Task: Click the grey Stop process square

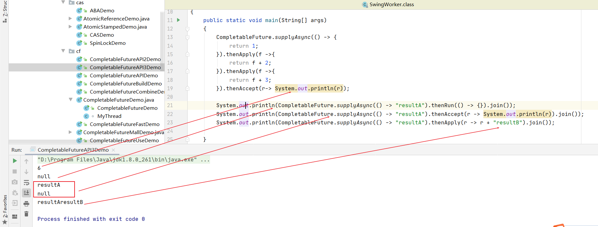Action: 15,171
